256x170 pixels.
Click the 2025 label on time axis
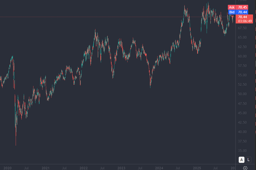[x=197, y=168]
